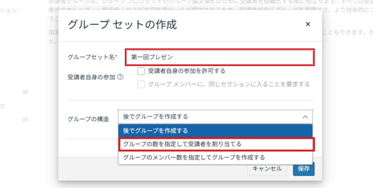Close the グループ セットの作成 dialog
The image size is (373, 188).
[308, 24]
